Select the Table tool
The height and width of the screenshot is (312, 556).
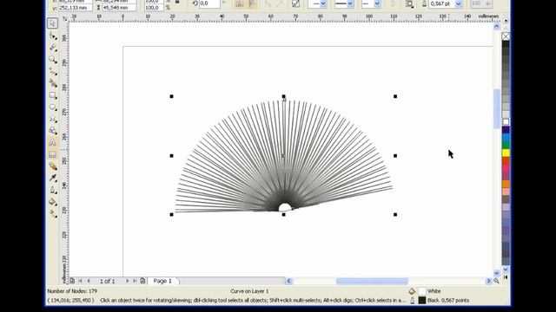tap(52, 154)
